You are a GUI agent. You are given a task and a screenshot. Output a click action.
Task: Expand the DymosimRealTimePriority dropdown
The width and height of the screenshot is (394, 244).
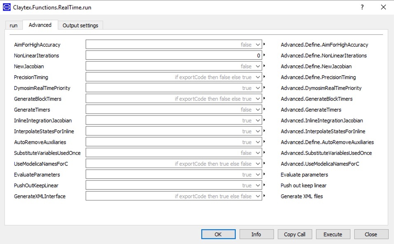click(258, 88)
